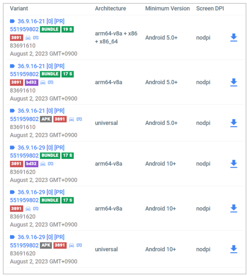Click the Screen DPI column header
Screen dimensions: 247x276
pyautogui.click(x=210, y=8)
